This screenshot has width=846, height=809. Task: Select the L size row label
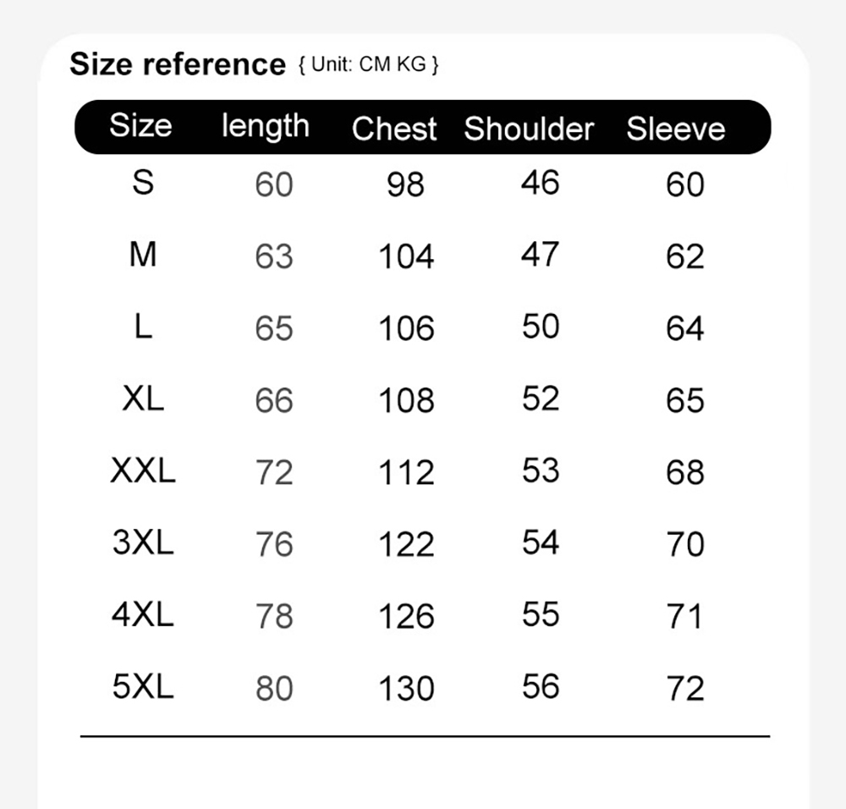coord(143,327)
